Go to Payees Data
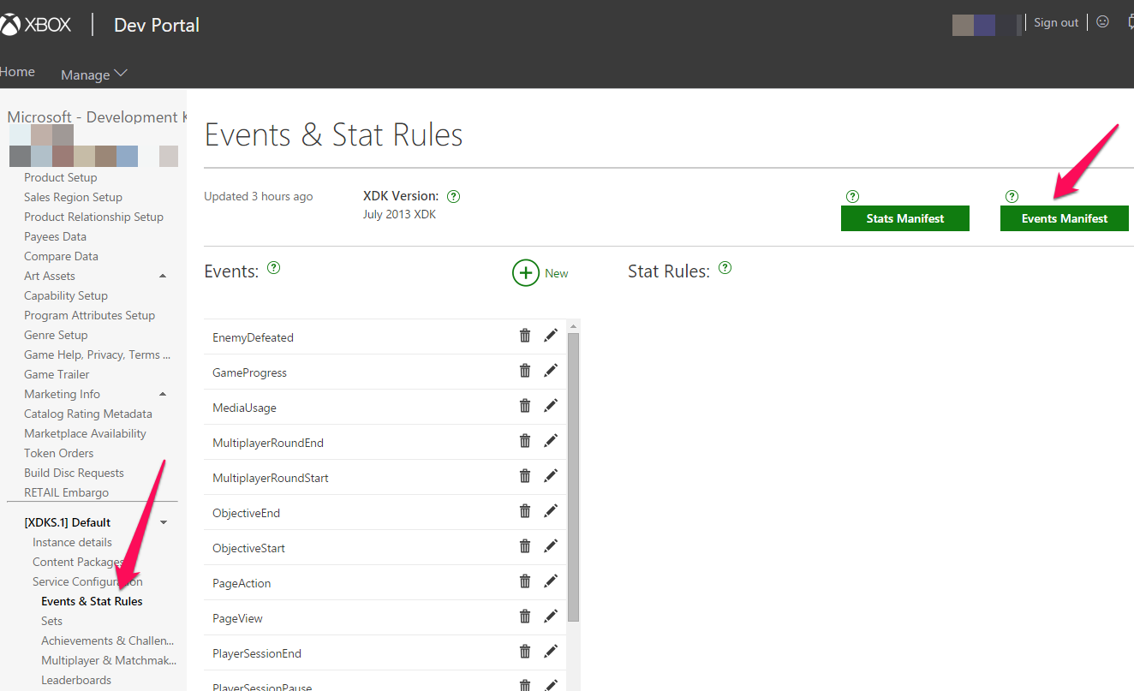The width and height of the screenshot is (1134, 691). pyautogui.click(x=56, y=236)
